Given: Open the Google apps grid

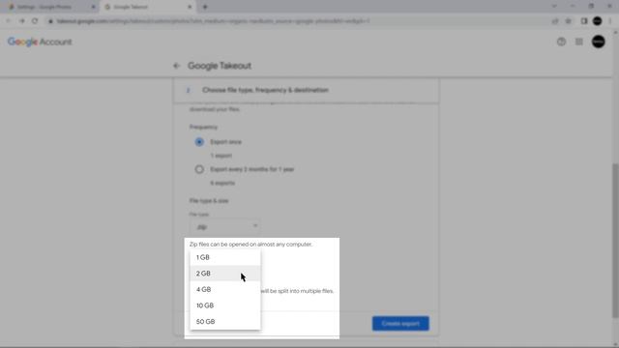Looking at the screenshot, I should 579,42.
